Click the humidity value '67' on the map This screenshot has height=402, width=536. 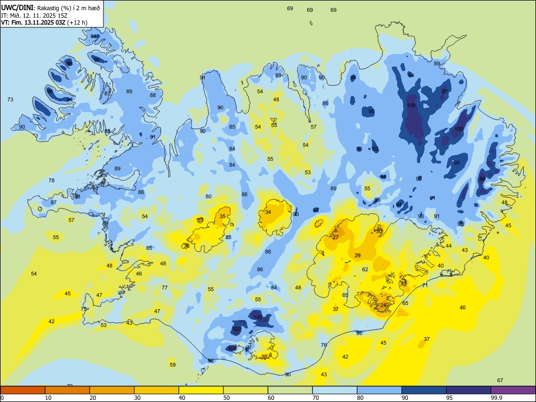coord(500,380)
